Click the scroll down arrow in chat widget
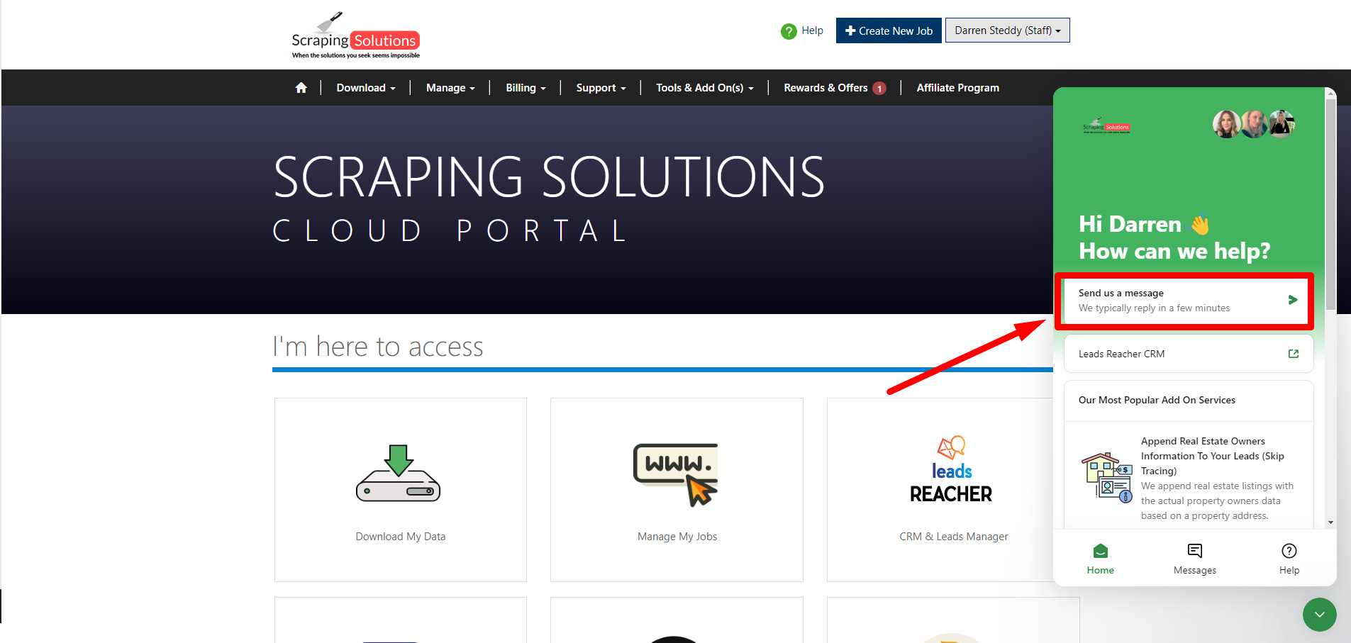The image size is (1351, 643). click(1330, 522)
